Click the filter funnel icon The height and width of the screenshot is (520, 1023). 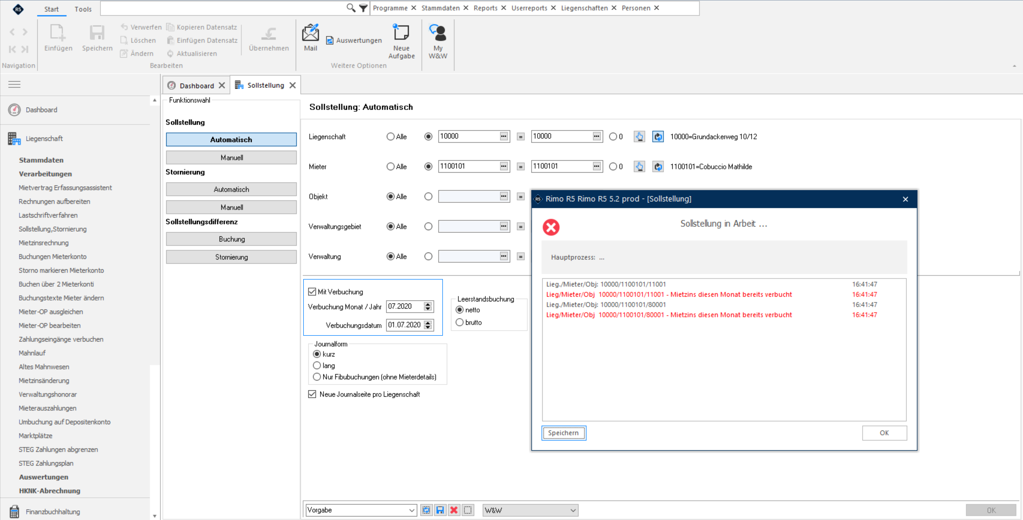[363, 7]
